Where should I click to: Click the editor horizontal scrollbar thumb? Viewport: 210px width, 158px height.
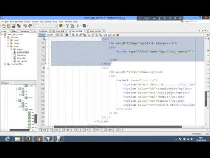point(118,127)
